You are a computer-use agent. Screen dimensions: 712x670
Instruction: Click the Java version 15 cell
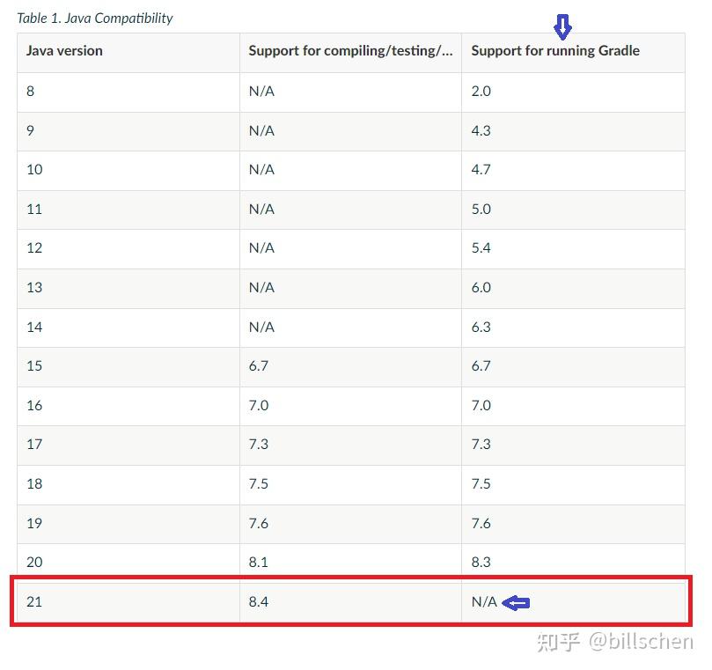tap(128, 367)
